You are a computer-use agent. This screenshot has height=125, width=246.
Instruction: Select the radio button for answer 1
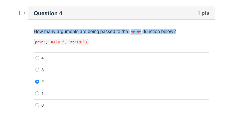tap(37, 94)
